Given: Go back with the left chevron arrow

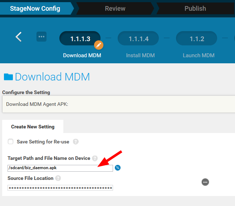Looking at the screenshot, I should click(19, 37).
